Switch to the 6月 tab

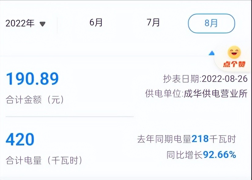pyautogui.click(x=96, y=23)
